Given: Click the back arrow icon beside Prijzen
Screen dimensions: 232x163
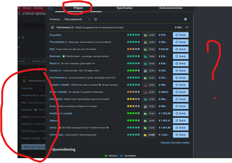Looking at the screenshot, I should coord(50,8).
